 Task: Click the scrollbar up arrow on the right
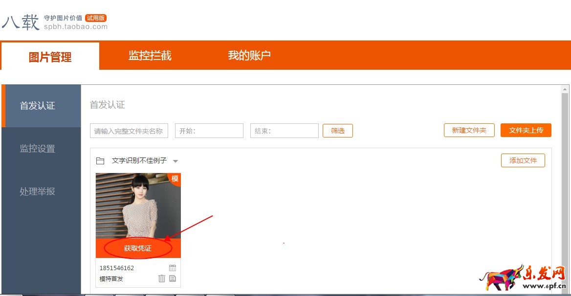[565, 88]
